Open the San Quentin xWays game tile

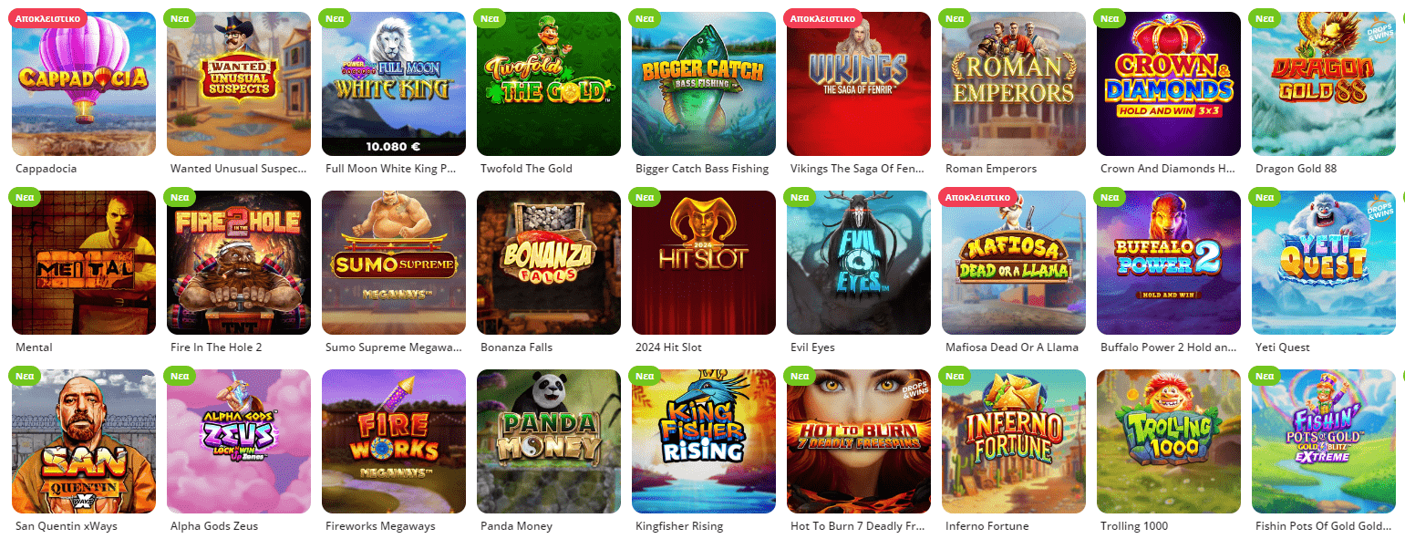84,441
